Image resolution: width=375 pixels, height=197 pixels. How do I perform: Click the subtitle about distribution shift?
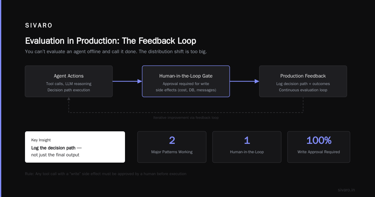(x=116, y=52)
